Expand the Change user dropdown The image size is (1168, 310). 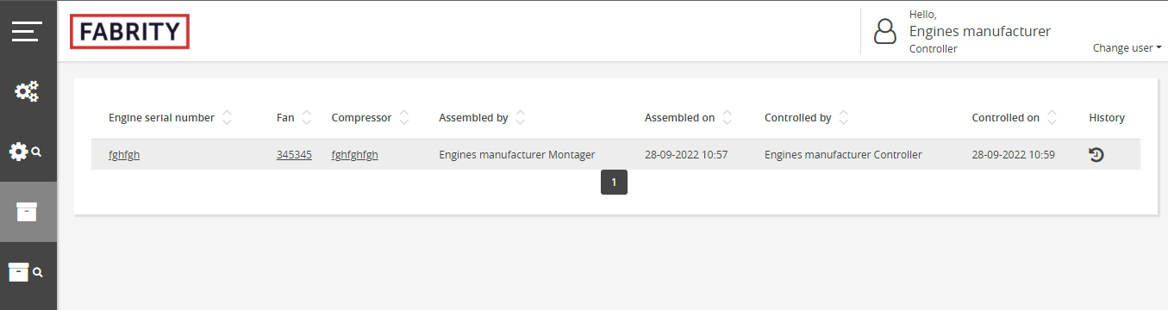click(x=1127, y=48)
